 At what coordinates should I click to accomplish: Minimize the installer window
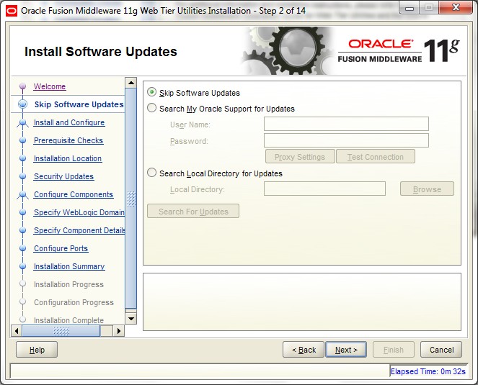[410, 8]
